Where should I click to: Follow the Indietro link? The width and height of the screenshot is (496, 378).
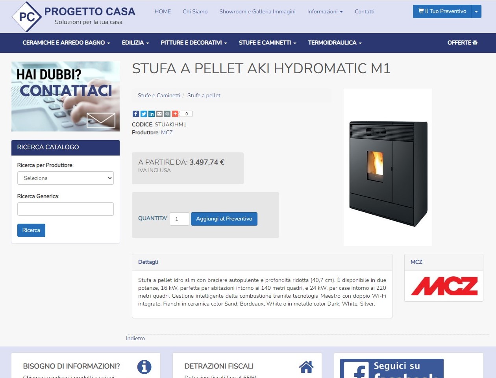point(135,338)
